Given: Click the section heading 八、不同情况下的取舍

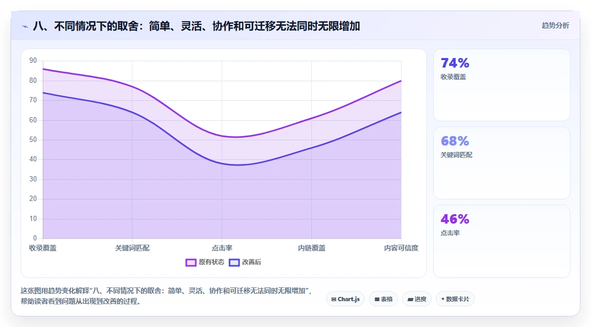Looking at the screenshot, I should point(196,26).
